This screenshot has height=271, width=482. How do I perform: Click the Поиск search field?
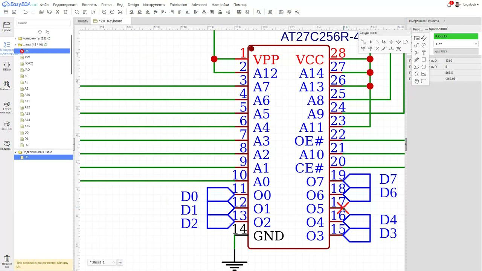tap(43, 23)
